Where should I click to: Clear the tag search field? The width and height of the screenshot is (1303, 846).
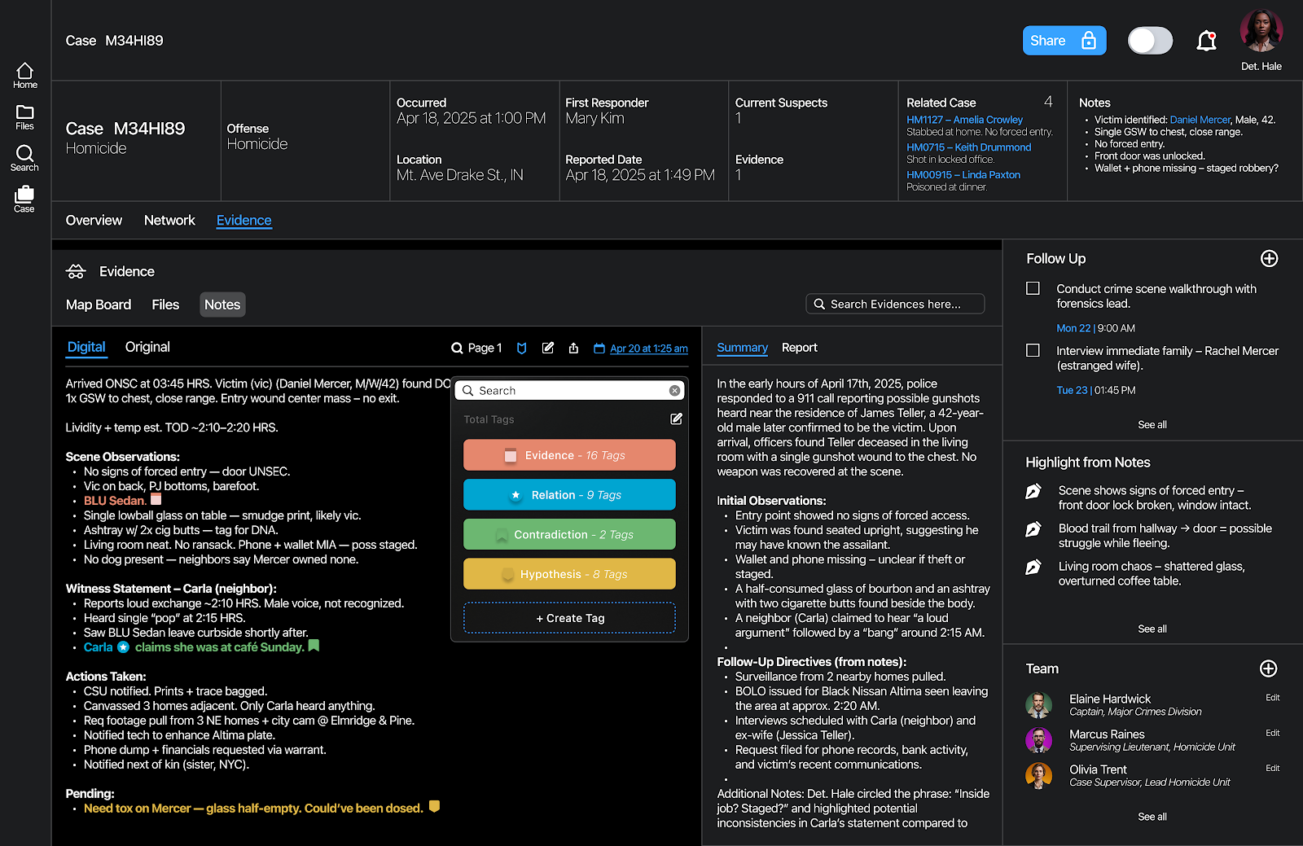pos(674,391)
